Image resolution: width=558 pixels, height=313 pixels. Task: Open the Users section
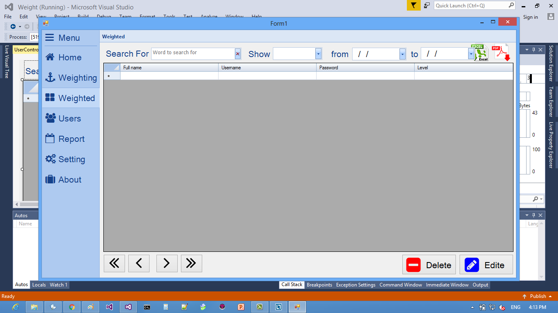(x=70, y=119)
